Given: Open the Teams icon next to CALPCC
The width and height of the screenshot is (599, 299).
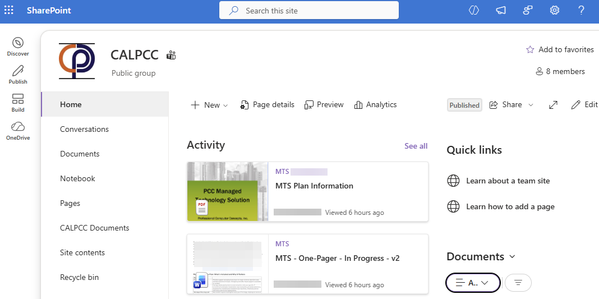Looking at the screenshot, I should click(x=171, y=56).
